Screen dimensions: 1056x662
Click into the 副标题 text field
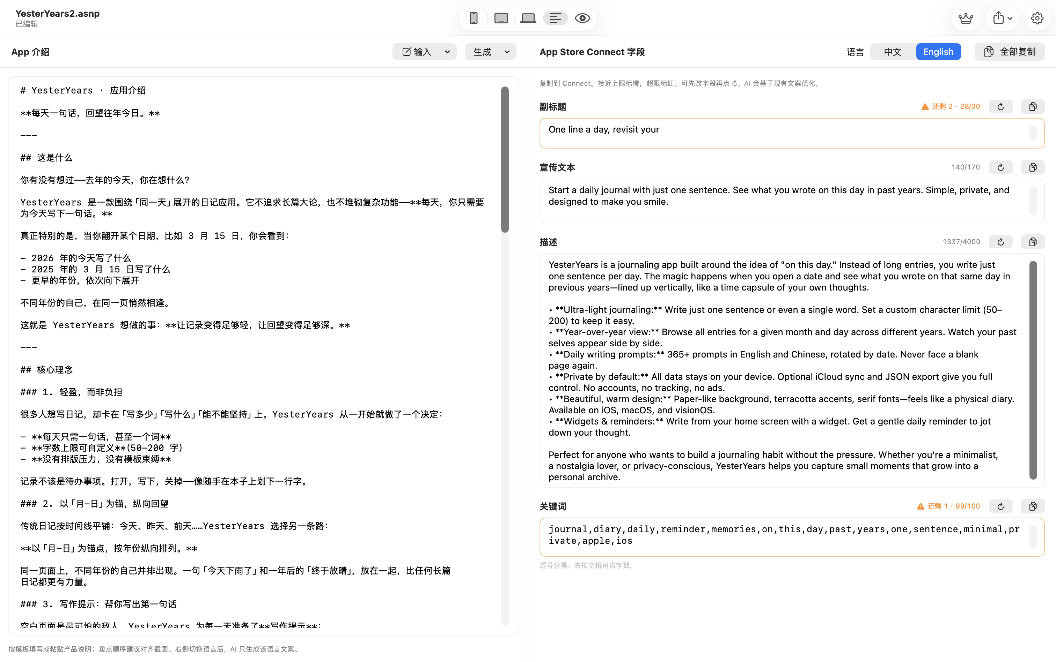point(792,133)
